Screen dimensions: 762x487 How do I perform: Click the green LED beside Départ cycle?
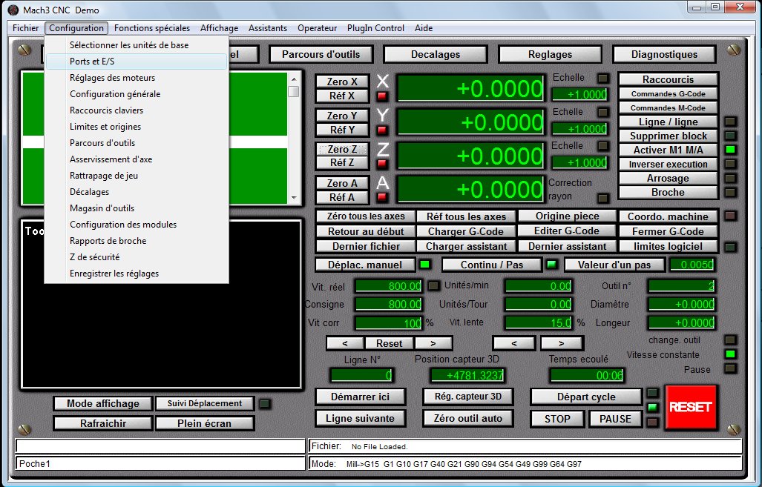point(653,407)
